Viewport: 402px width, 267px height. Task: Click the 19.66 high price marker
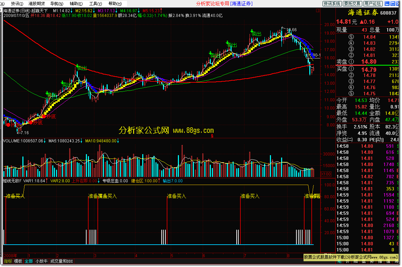291,30
